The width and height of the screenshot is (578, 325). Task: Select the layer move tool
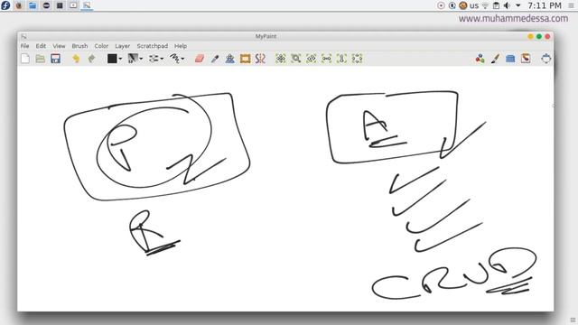pyautogui.click(x=230, y=59)
